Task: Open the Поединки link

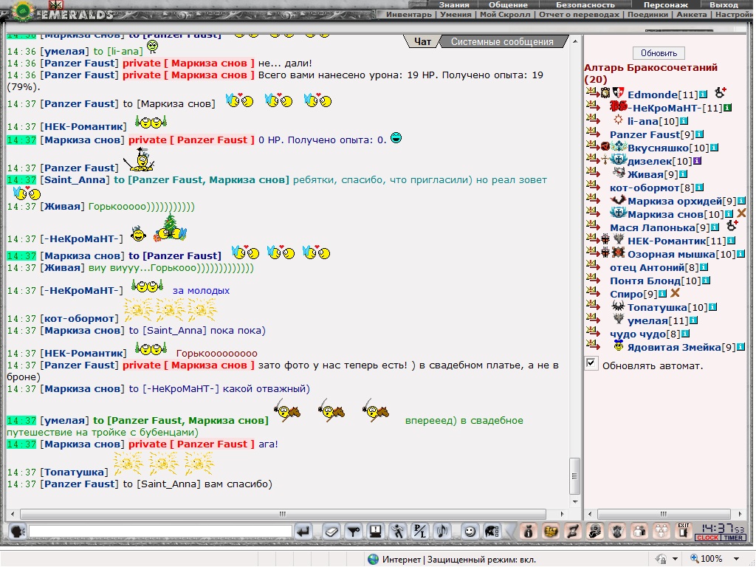Action: tap(647, 15)
